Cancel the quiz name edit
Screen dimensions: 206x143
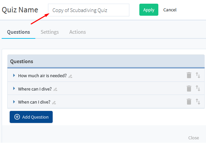point(170,10)
